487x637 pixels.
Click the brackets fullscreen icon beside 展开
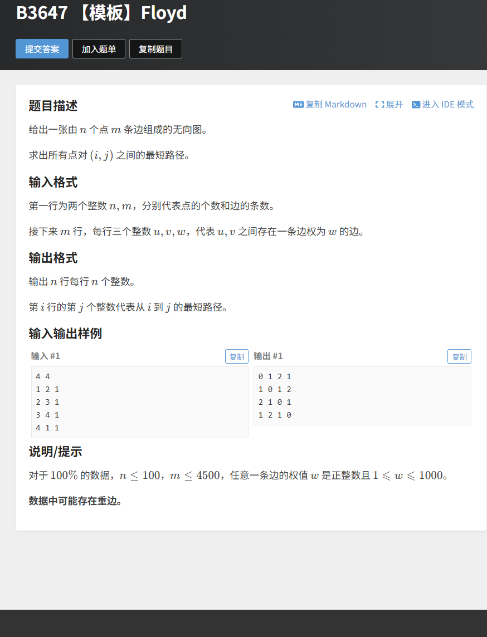(379, 104)
